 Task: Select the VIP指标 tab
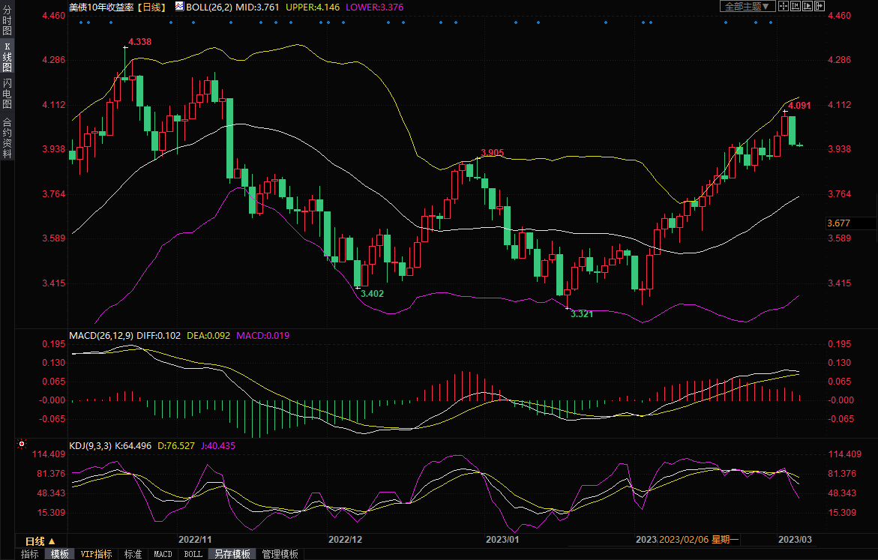click(97, 555)
